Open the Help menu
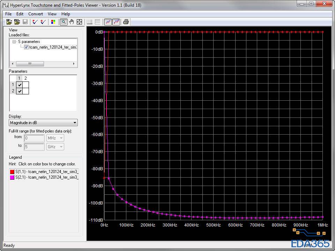The image size is (335, 251). [x=66, y=14]
